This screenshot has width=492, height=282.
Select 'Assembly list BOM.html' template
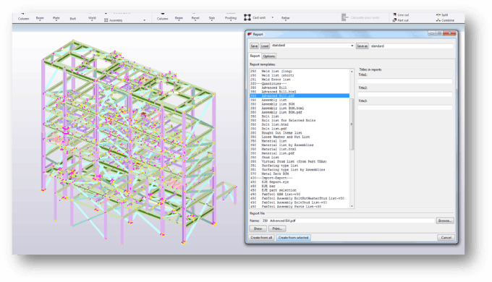pyautogui.click(x=300, y=108)
